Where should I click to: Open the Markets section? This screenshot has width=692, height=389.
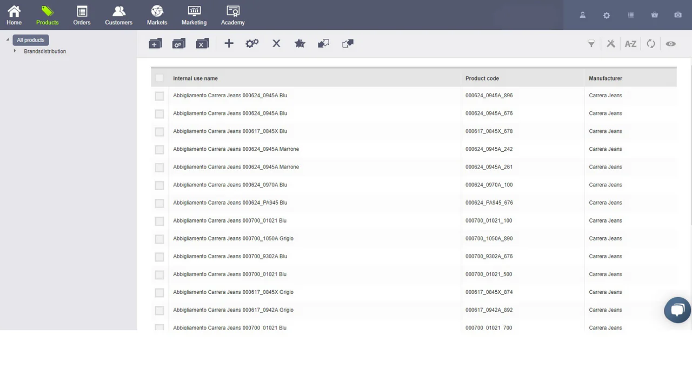pyautogui.click(x=157, y=15)
